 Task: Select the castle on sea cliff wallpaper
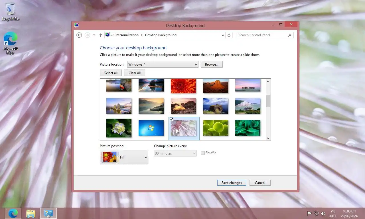coord(216,106)
